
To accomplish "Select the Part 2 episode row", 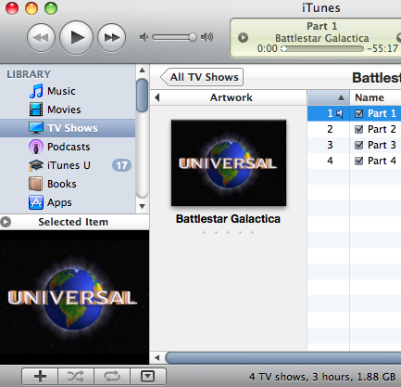I will (354, 129).
